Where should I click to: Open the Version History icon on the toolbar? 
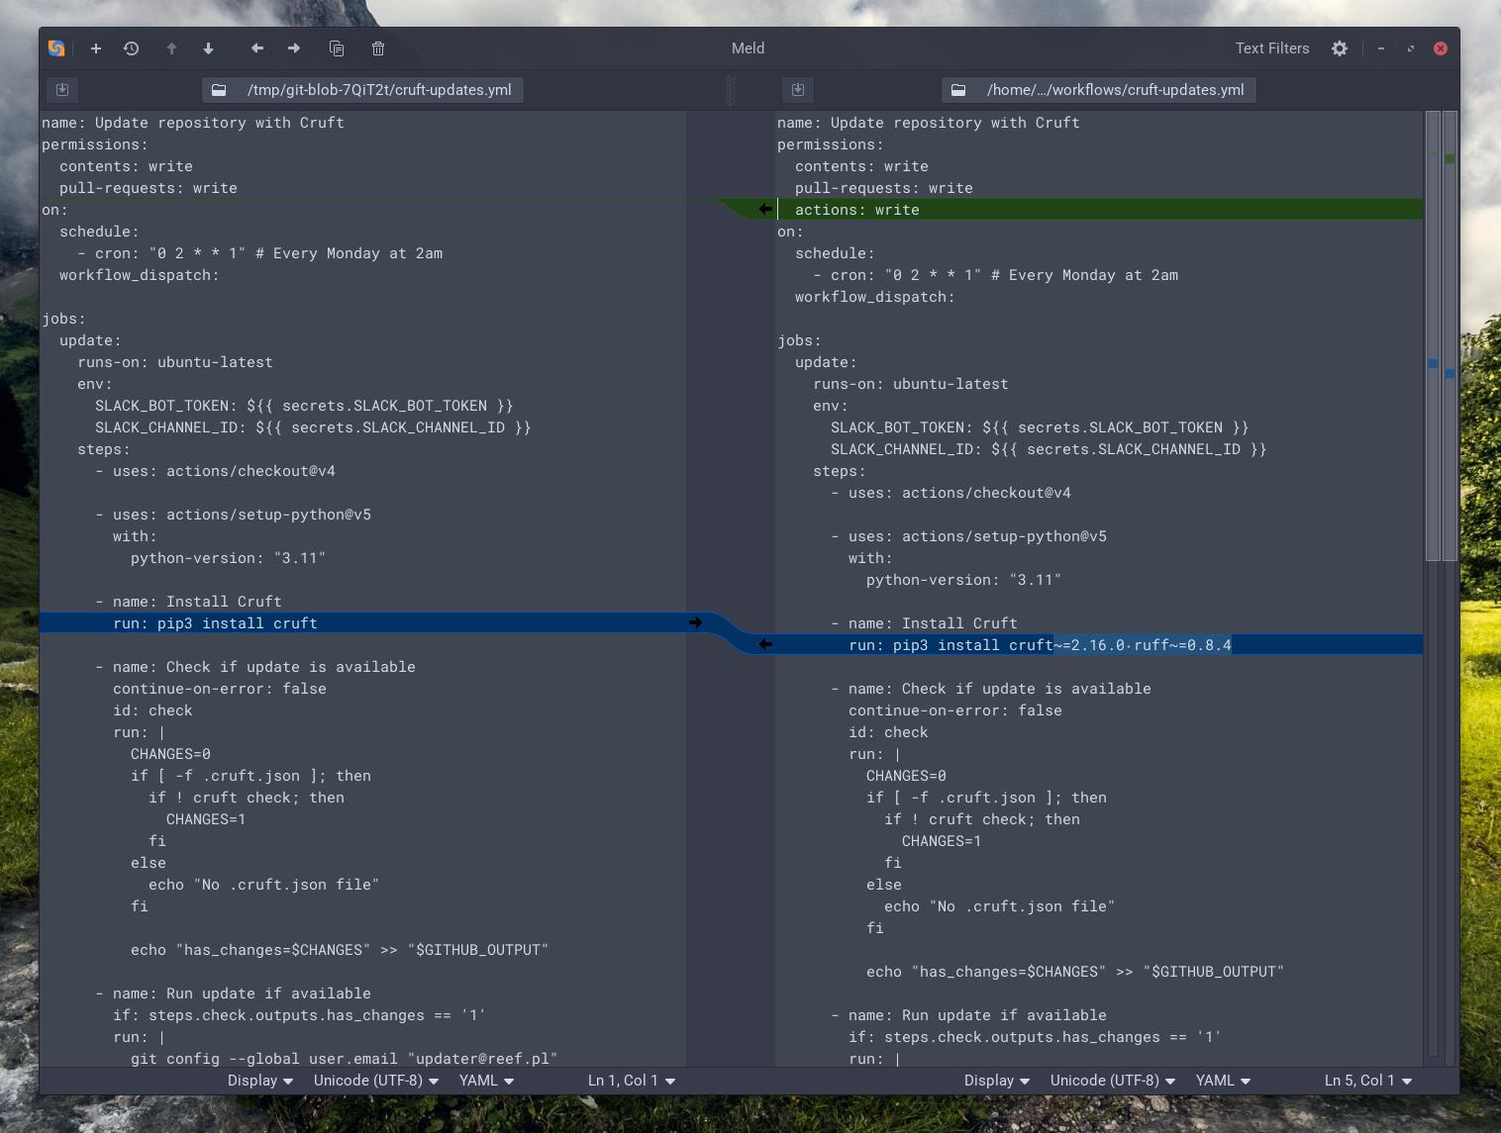(x=131, y=47)
